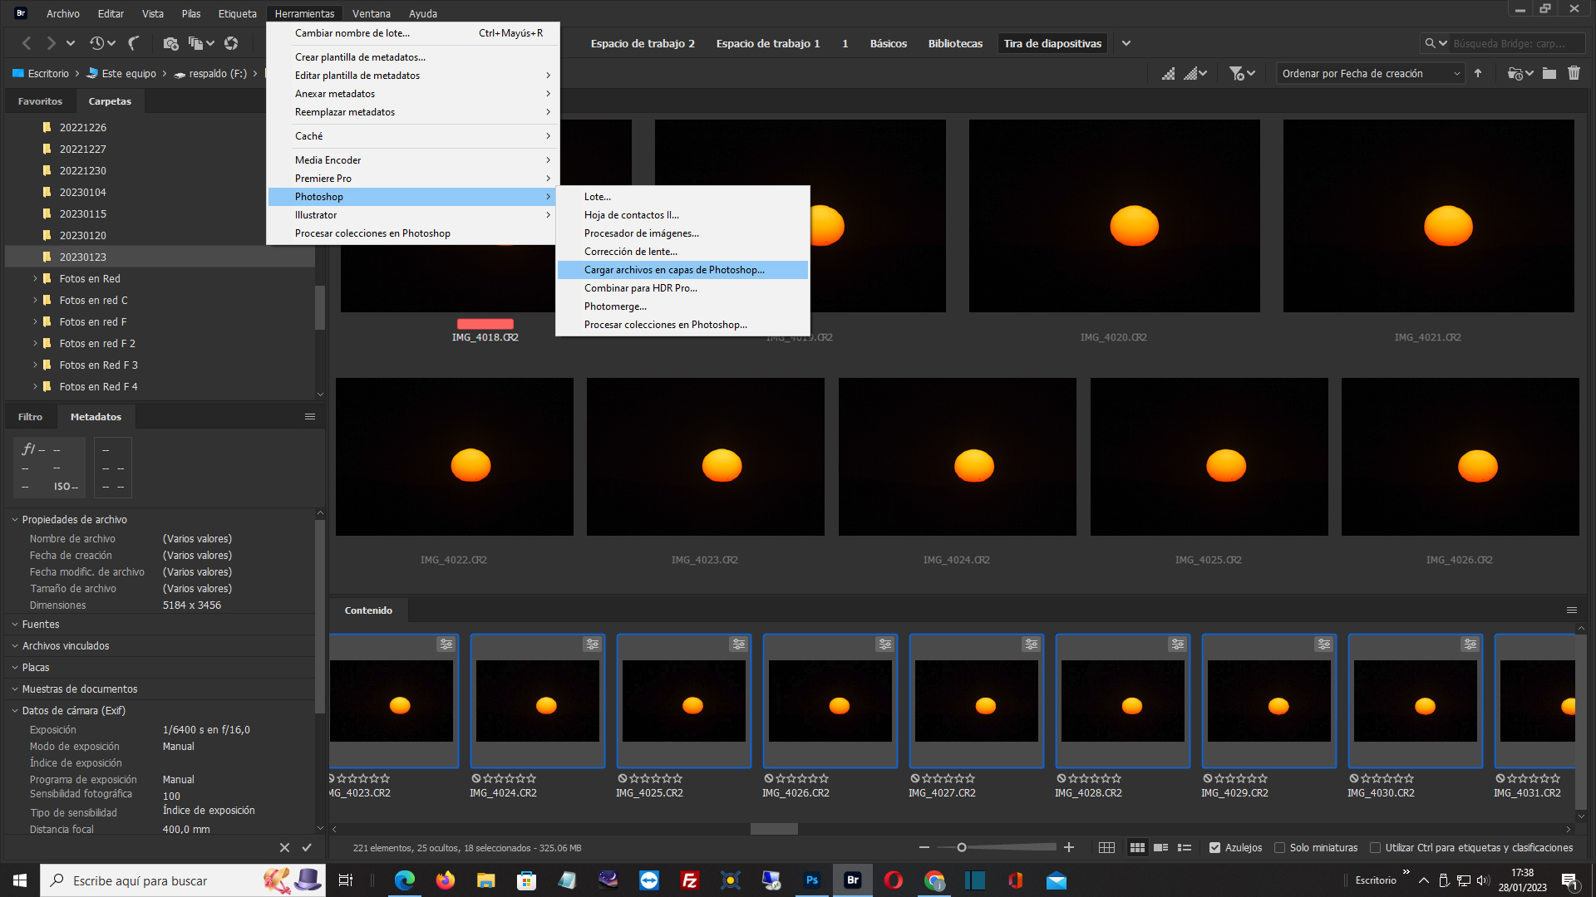1596x897 pixels.
Task: Navigate to Este equipo in the breadcrumb
Action: pyautogui.click(x=127, y=73)
